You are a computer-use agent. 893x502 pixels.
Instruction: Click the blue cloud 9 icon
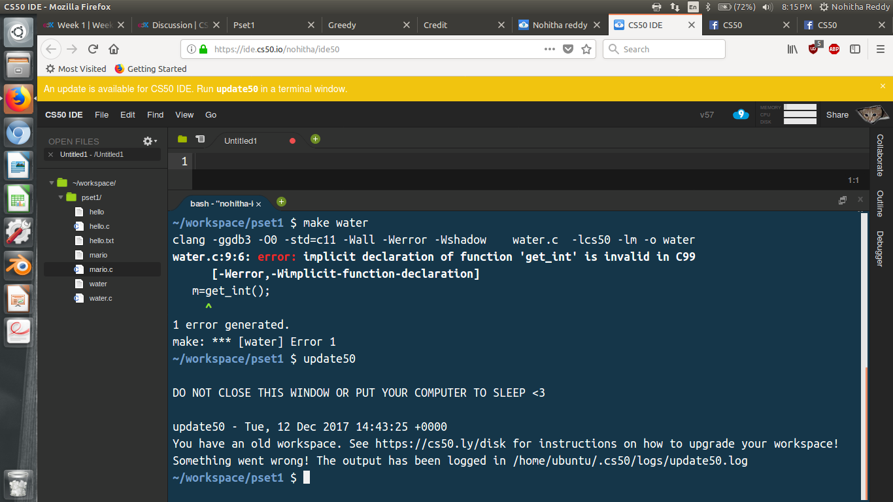tap(741, 114)
